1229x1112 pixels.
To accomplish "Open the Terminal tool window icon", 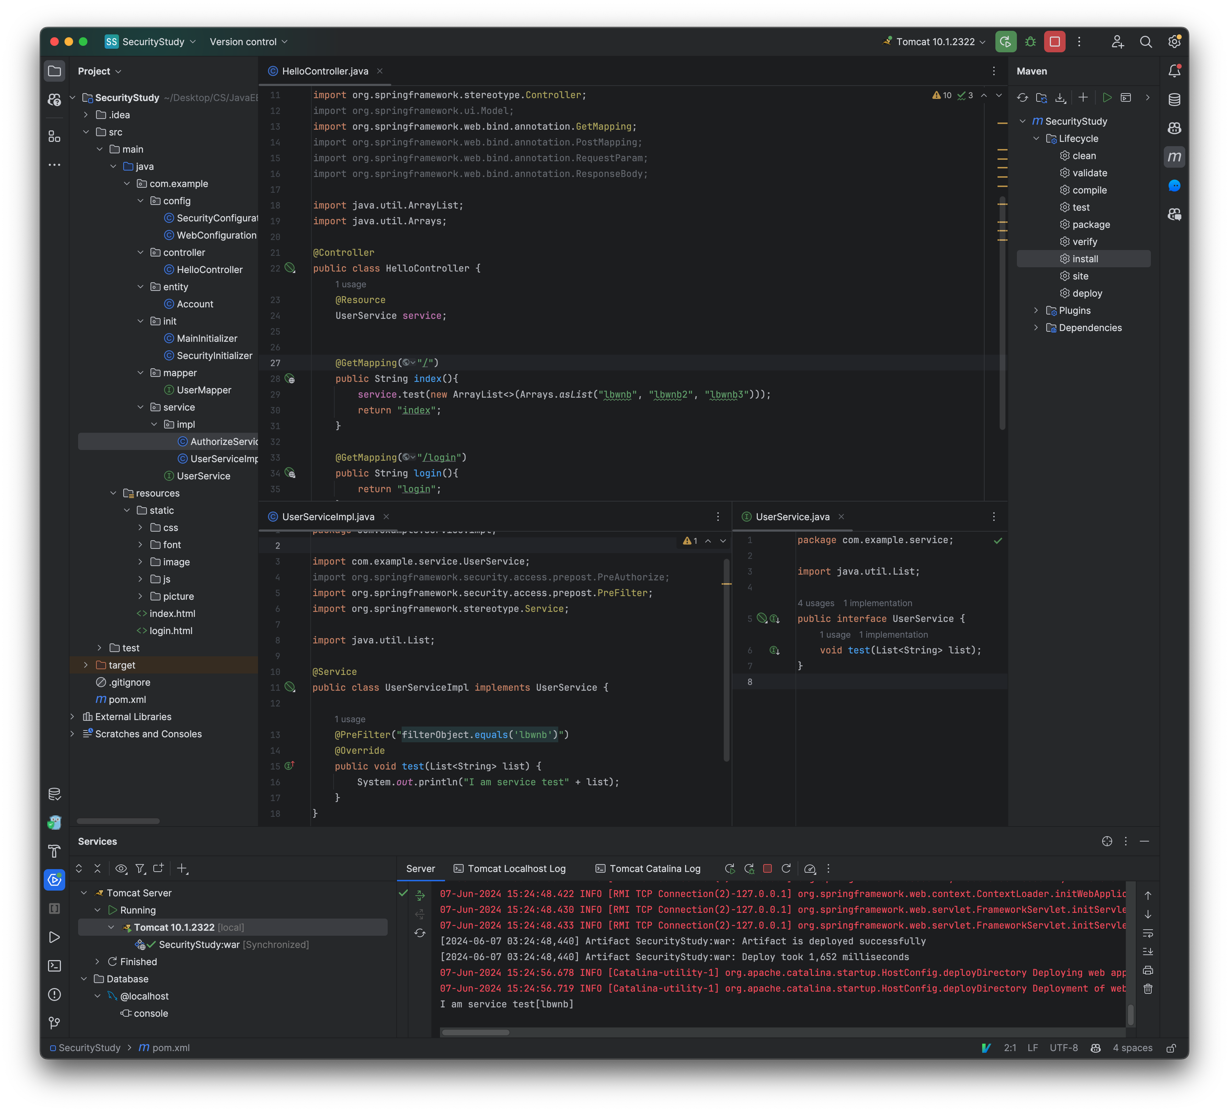I will 54,966.
